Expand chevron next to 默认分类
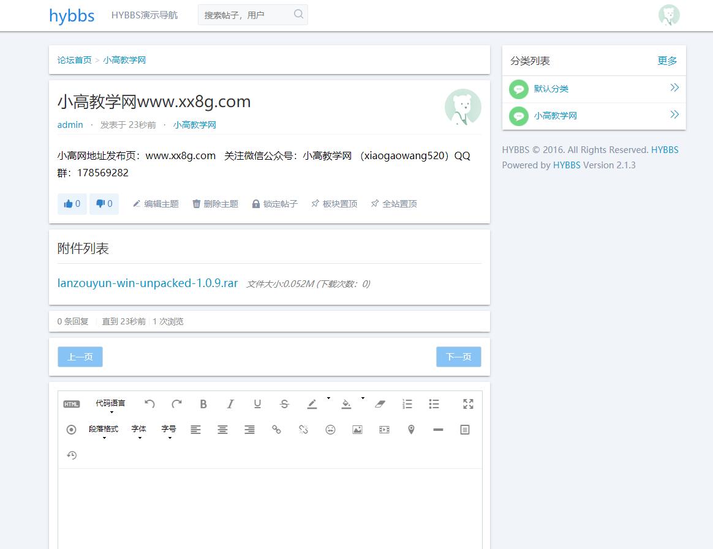The width and height of the screenshot is (713, 549). point(674,88)
